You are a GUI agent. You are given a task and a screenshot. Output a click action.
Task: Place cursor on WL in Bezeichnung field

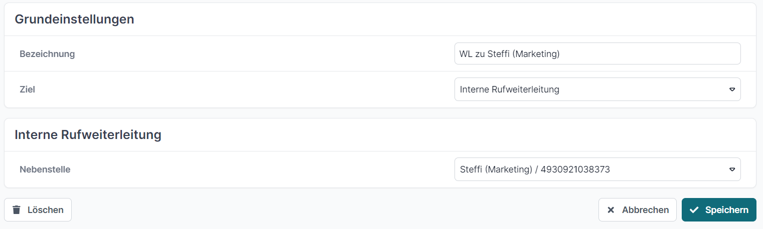coord(466,54)
